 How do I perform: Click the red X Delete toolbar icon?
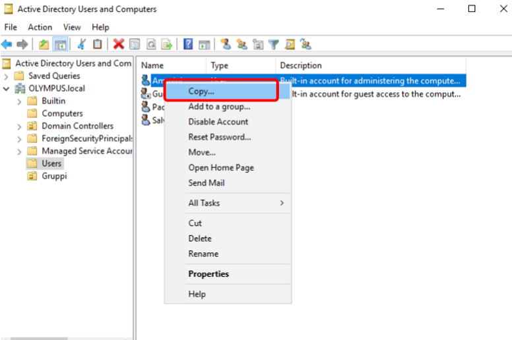click(118, 44)
